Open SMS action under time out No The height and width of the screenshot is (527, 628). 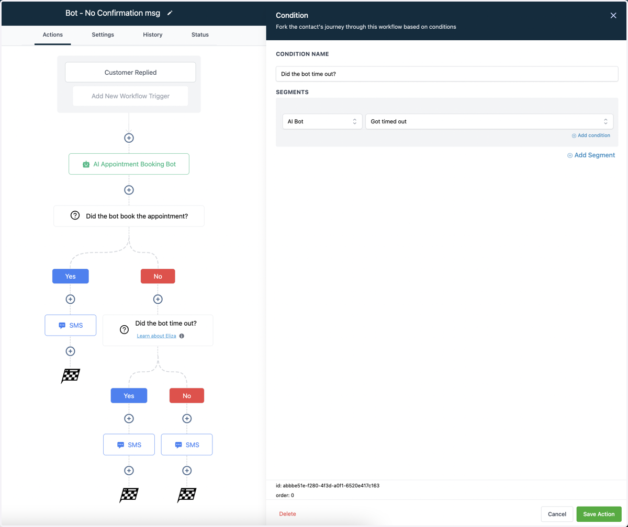click(187, 445)
